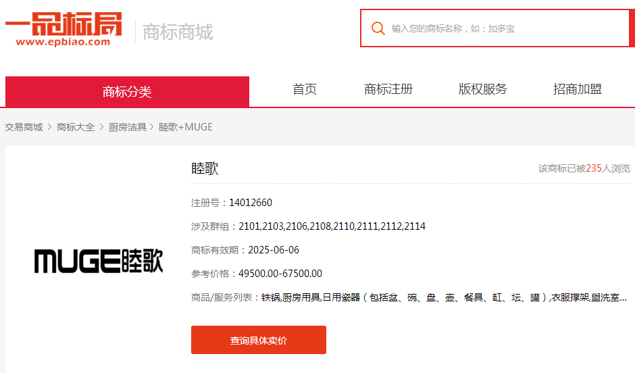635x373 pixels.
Task: Open the 招商加盟 page
Action: tap(578, 89)
